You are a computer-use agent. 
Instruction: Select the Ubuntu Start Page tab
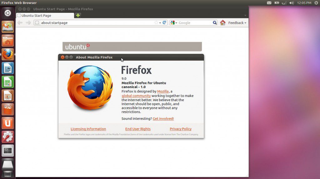click(x=45, y=16)
